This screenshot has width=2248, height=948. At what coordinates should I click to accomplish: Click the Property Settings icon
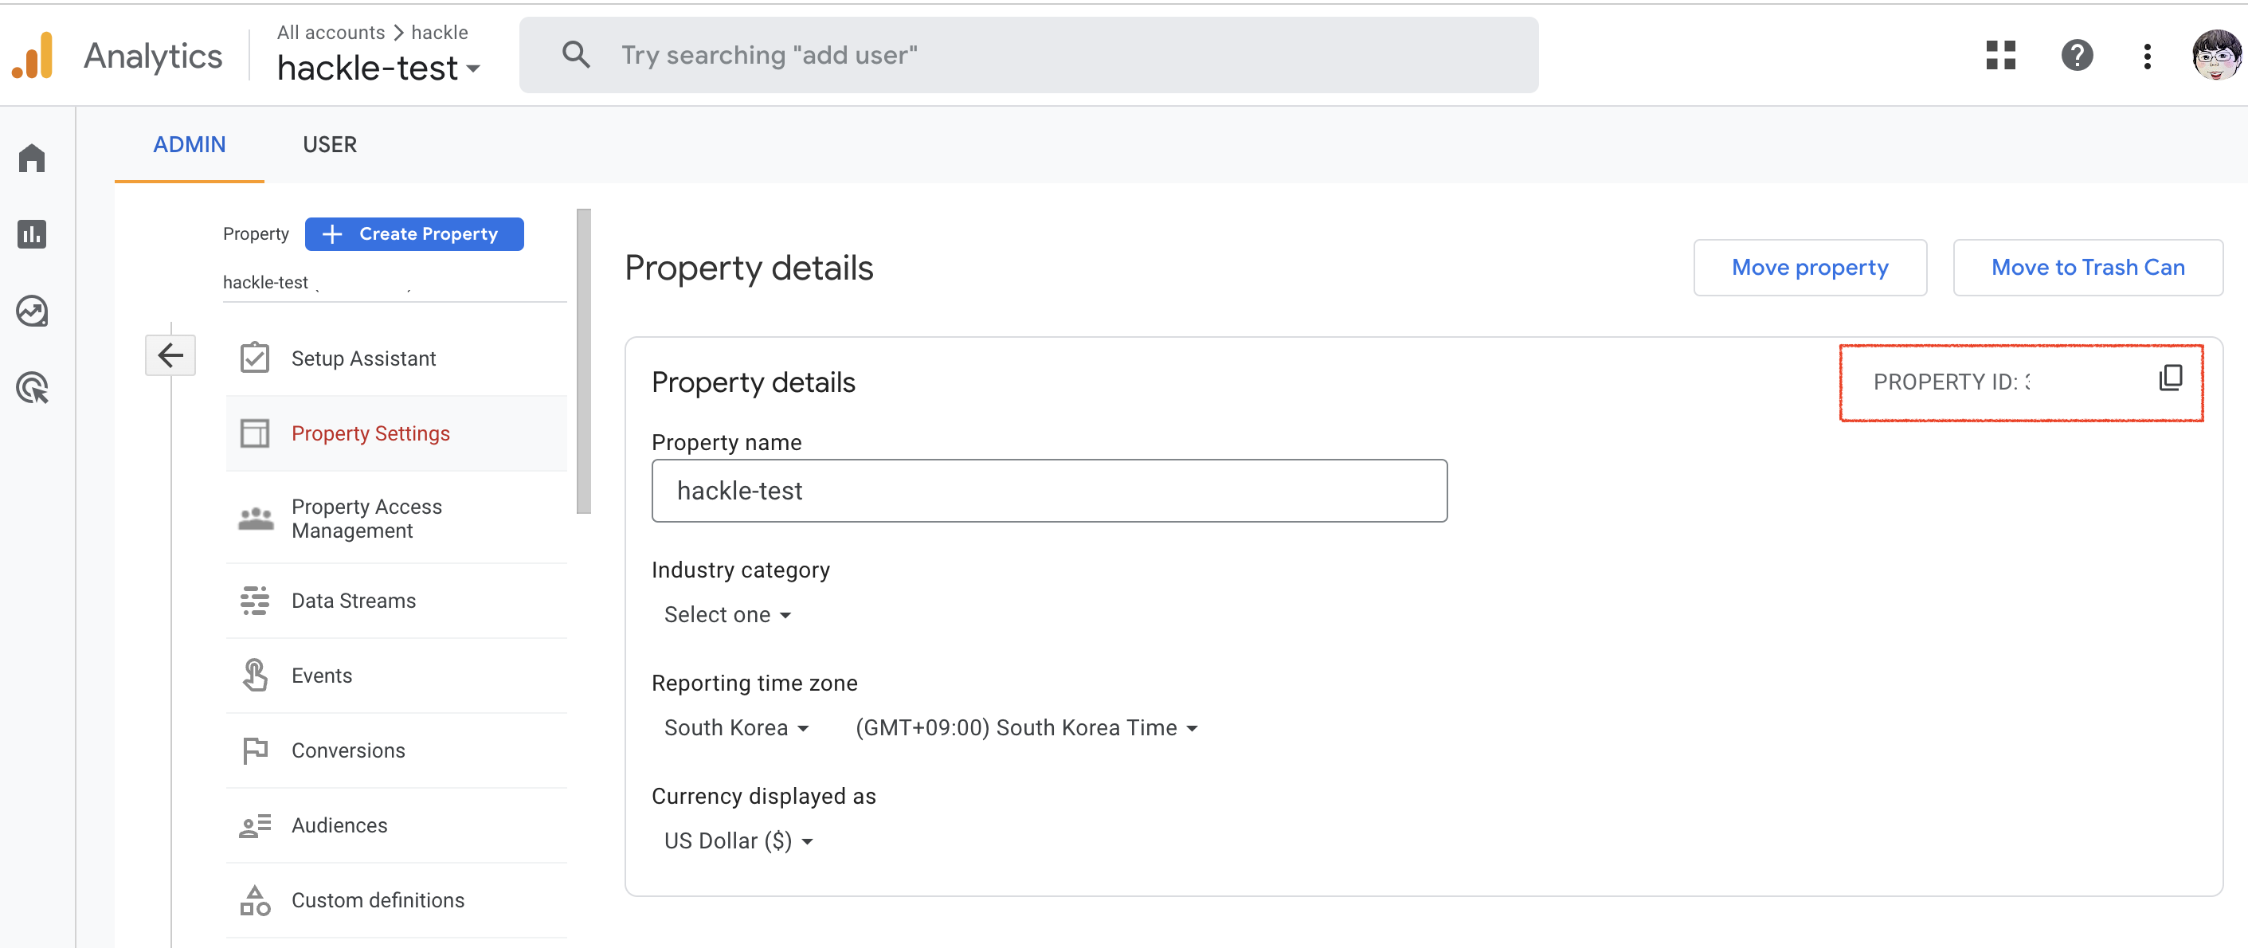[x=254, y=432]
